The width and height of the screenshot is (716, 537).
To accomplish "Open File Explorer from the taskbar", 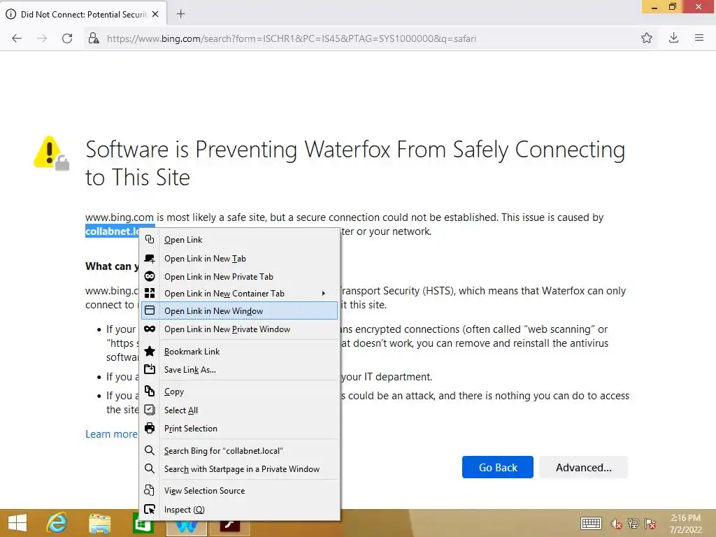I will pos(99,523).
